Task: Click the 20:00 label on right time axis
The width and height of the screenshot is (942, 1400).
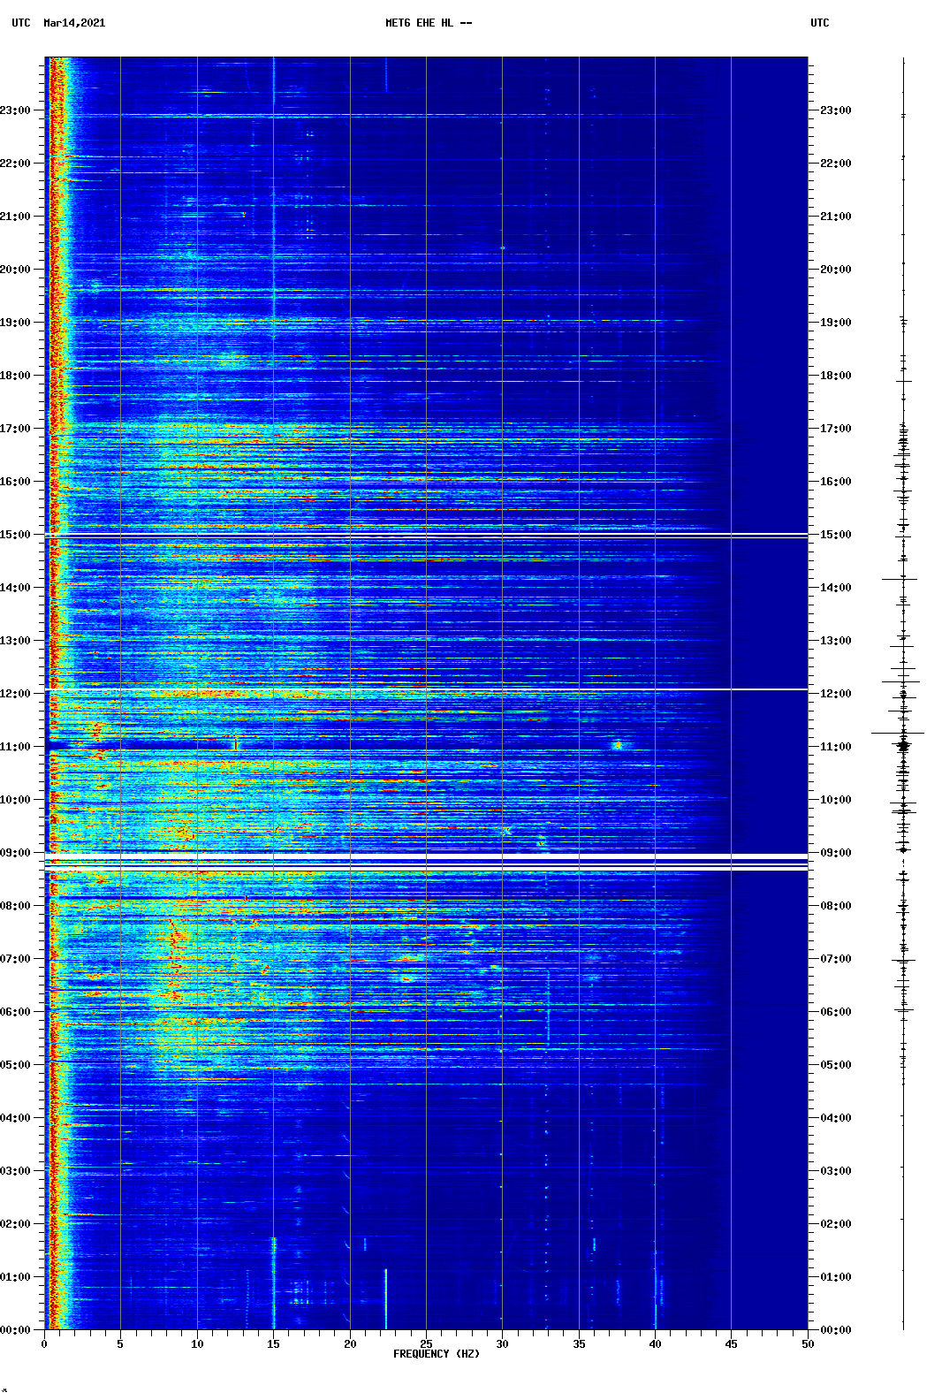Action: (x=835, y=270)
